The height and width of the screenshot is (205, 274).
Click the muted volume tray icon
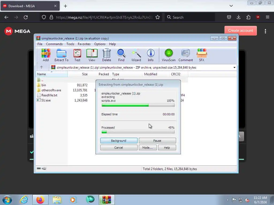click(x=247, y=200)
